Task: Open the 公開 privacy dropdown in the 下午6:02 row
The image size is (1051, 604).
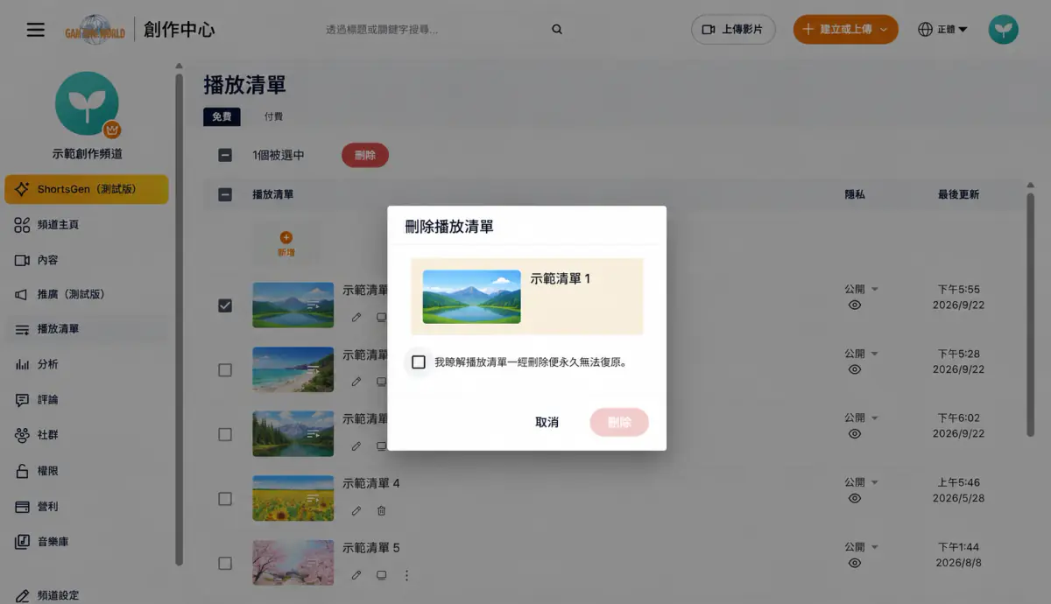Action: [861, 418]
